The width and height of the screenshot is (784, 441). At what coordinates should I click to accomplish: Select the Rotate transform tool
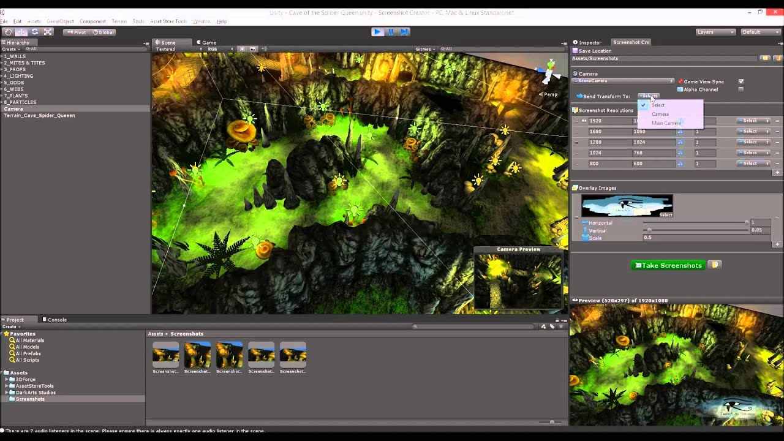(x=35, y=32)
